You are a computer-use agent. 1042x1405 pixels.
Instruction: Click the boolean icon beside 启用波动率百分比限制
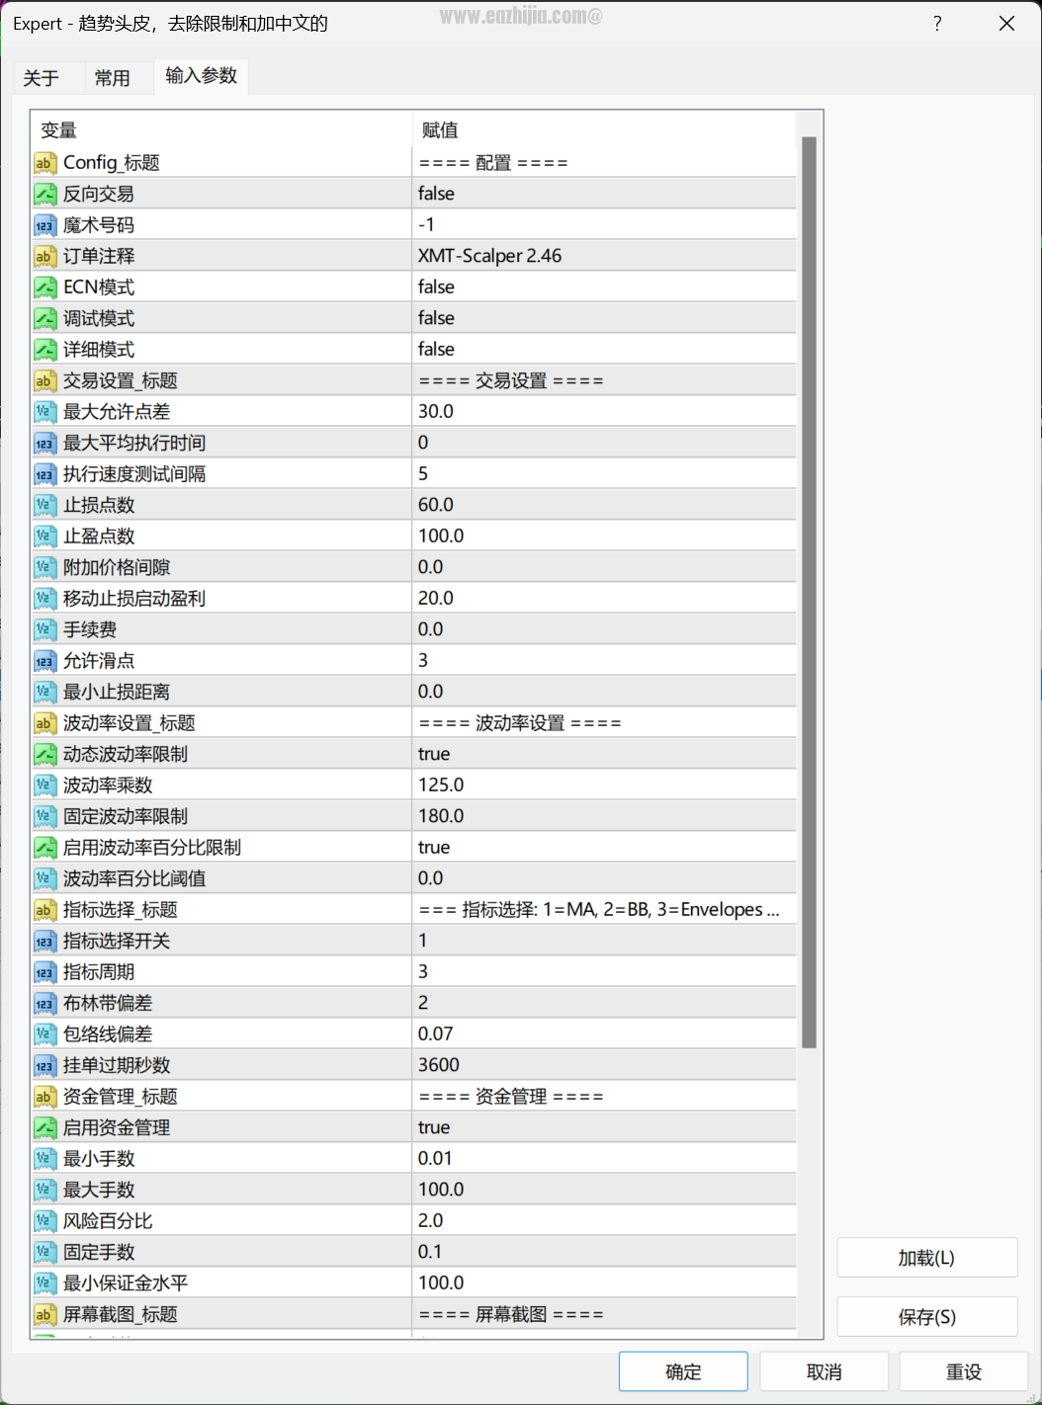pos(44,848)
